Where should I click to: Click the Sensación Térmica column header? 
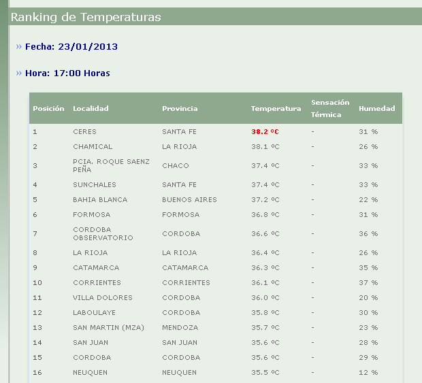(330, 108)
